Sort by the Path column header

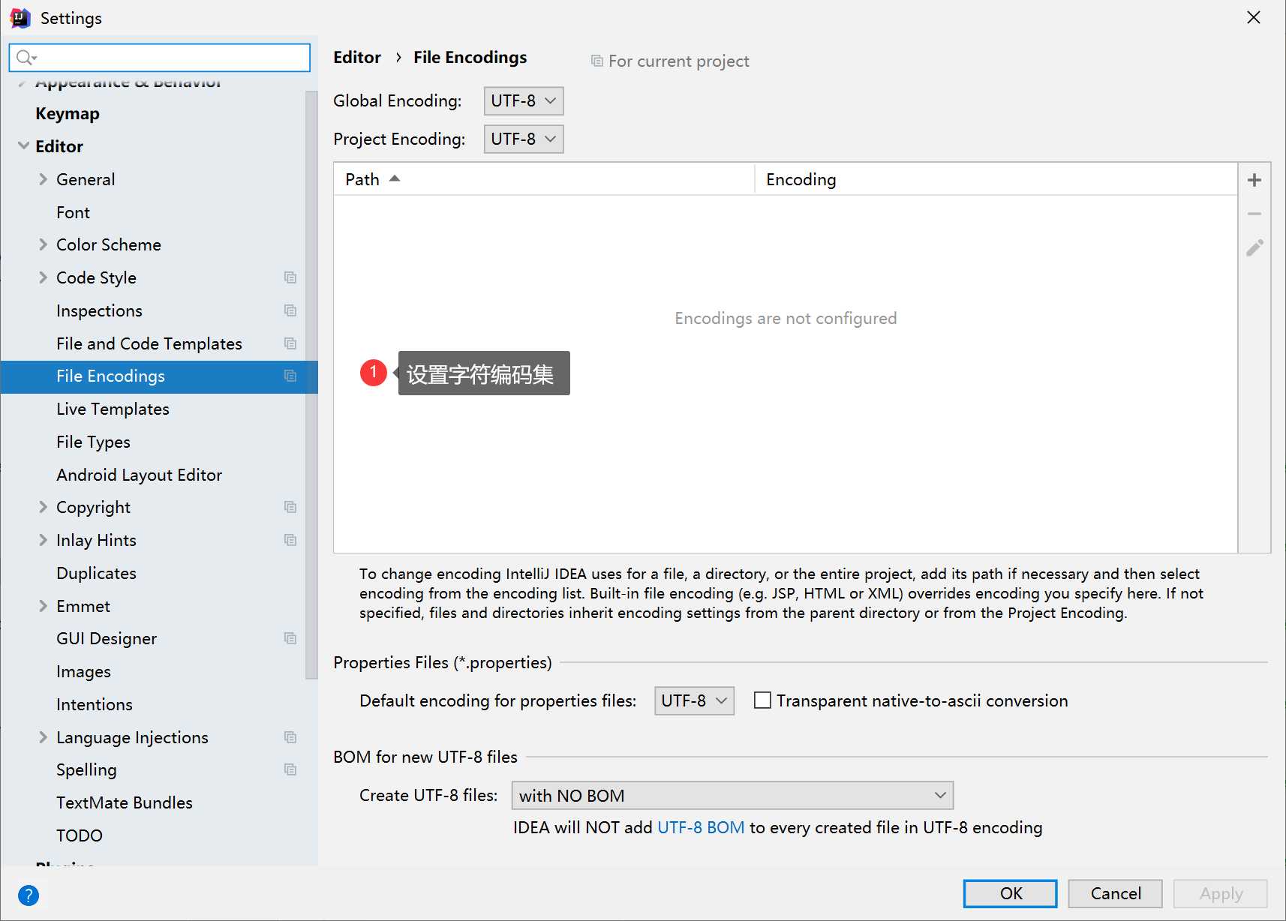coord(544,179)
